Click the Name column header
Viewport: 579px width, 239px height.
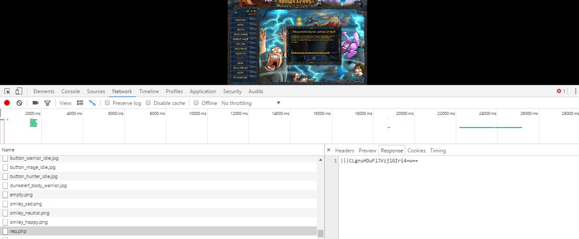point(162,150)
